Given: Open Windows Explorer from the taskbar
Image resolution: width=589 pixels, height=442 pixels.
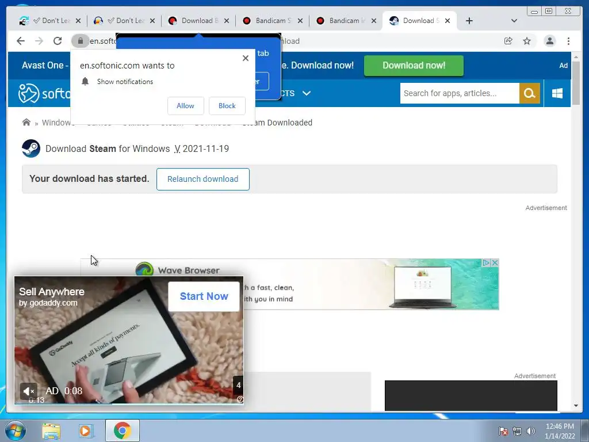Looking at the screenshot, I should coord(51,431).
